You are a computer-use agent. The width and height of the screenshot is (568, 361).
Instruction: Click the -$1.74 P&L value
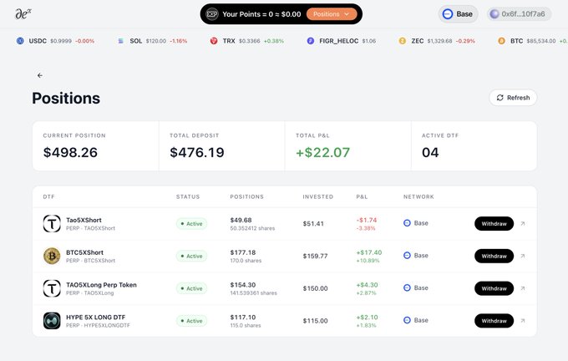click(x=367, y=220)
